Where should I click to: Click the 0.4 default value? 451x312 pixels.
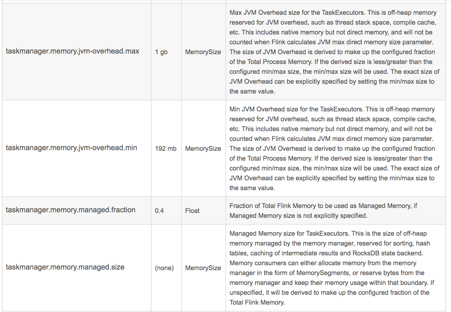pyautogui.click(x=159, y=211)
